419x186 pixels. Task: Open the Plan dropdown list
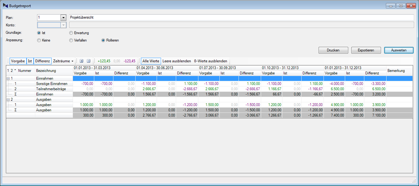coord(63,18)
